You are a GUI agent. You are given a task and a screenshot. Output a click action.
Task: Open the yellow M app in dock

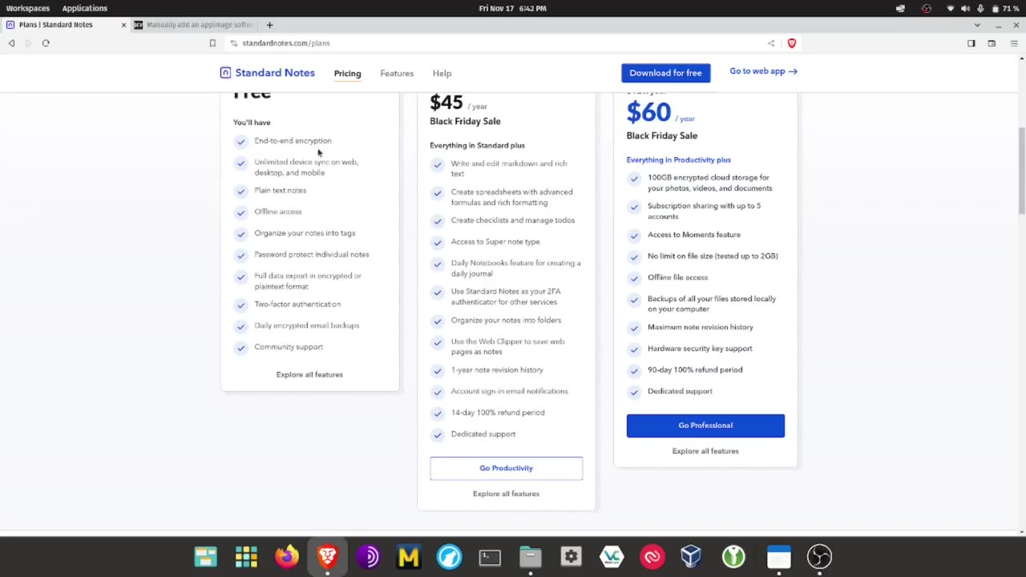tap(409, 556)
